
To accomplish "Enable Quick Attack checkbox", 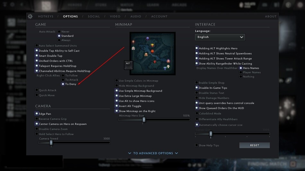I will tap(37, 90).
